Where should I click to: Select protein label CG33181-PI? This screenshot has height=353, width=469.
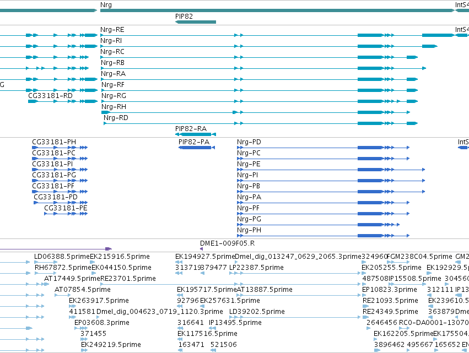(52, 164)
